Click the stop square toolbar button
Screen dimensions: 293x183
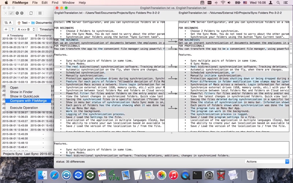pos(40,13)
